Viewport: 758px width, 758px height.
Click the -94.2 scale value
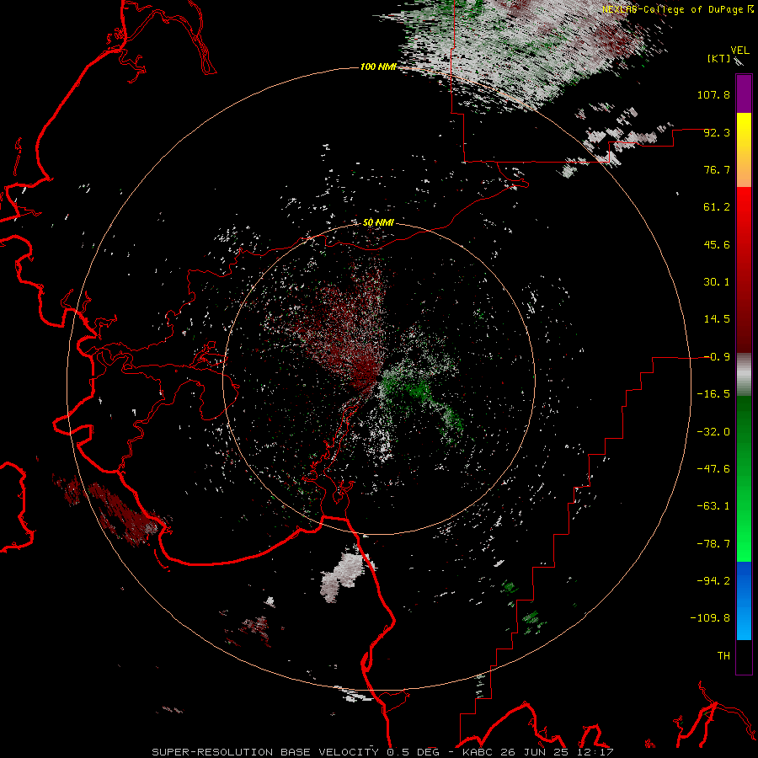click(713, 581)
